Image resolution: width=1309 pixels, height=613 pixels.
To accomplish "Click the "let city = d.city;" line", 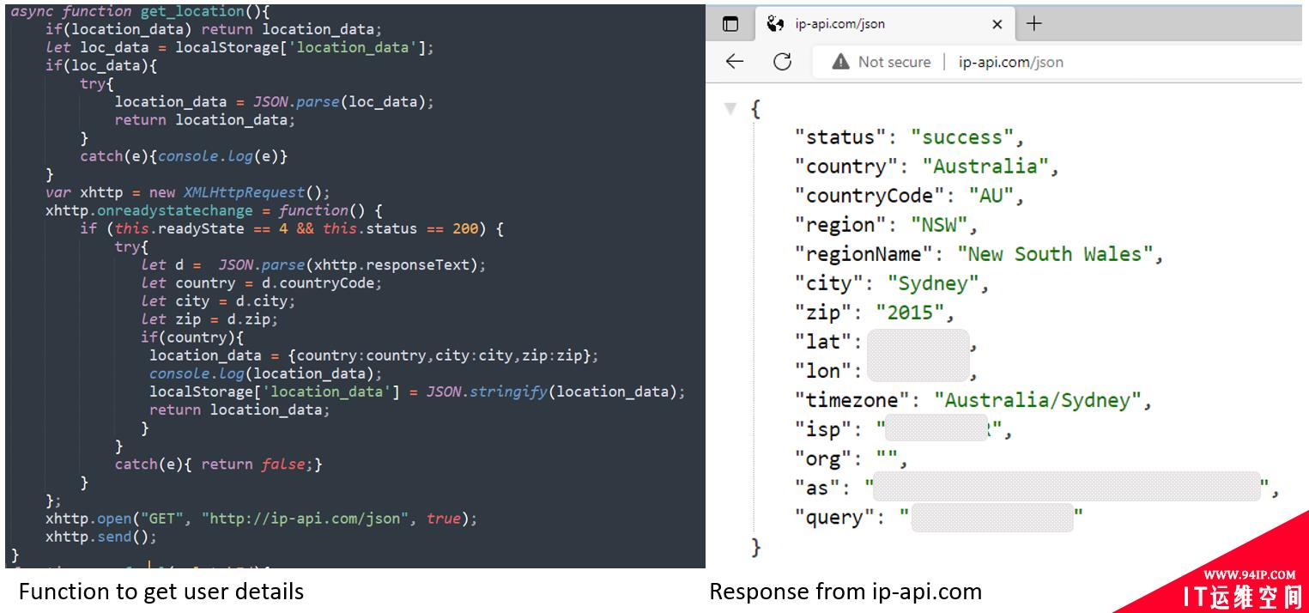I will pos(218,301).
